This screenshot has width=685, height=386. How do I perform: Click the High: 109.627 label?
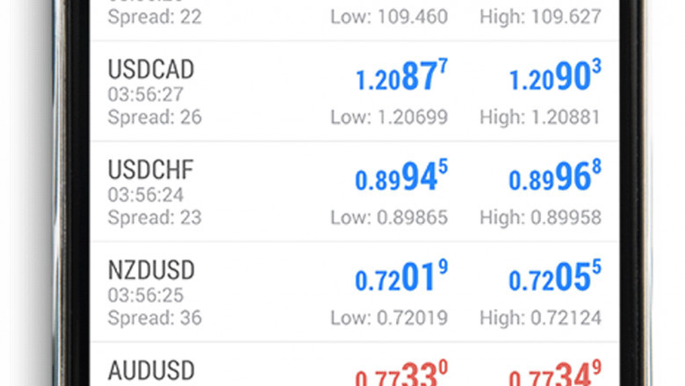[x=540, y=17]
